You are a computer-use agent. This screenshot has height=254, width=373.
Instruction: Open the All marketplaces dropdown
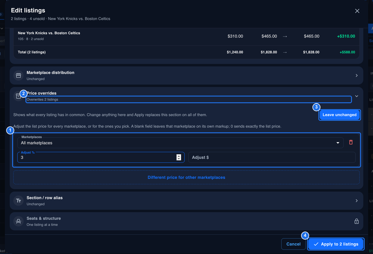click(x=180, y=143)
